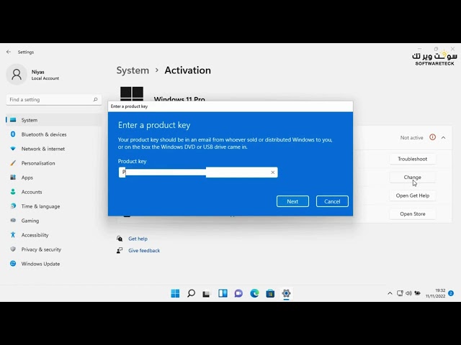
Task: Click the Not active warning info icon
Action: 432,137
